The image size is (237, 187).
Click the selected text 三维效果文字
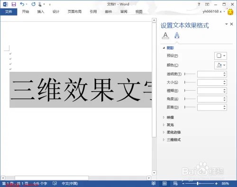click(81, 90)
